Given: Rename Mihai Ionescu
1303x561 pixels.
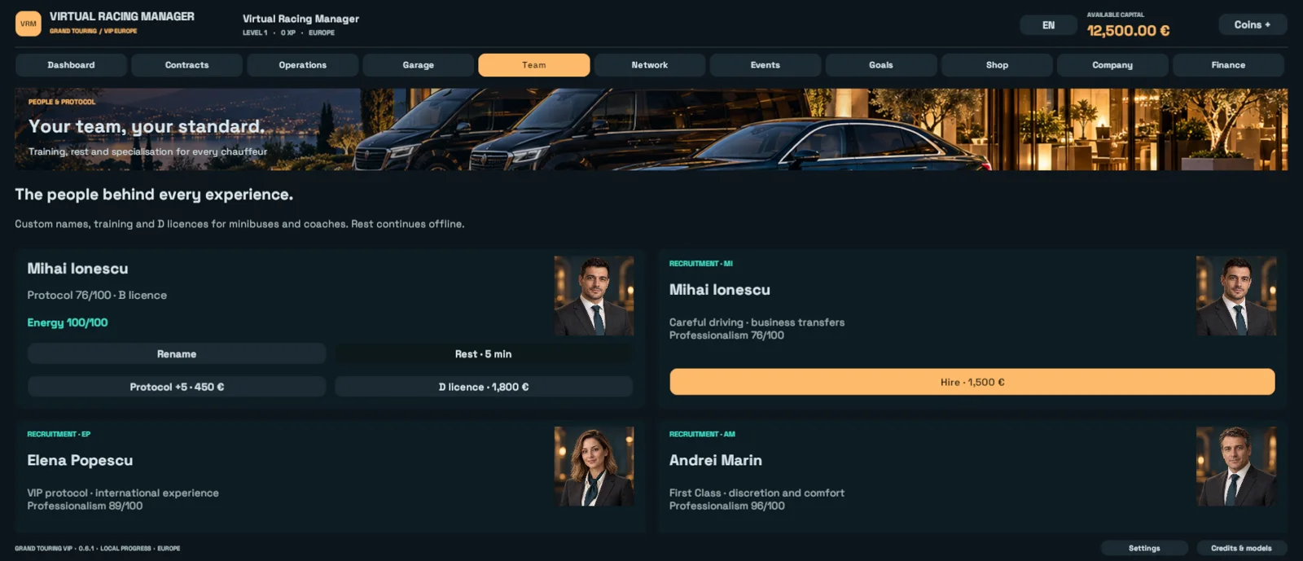Looking at the screenshot, I should click(x=177, y=354).
